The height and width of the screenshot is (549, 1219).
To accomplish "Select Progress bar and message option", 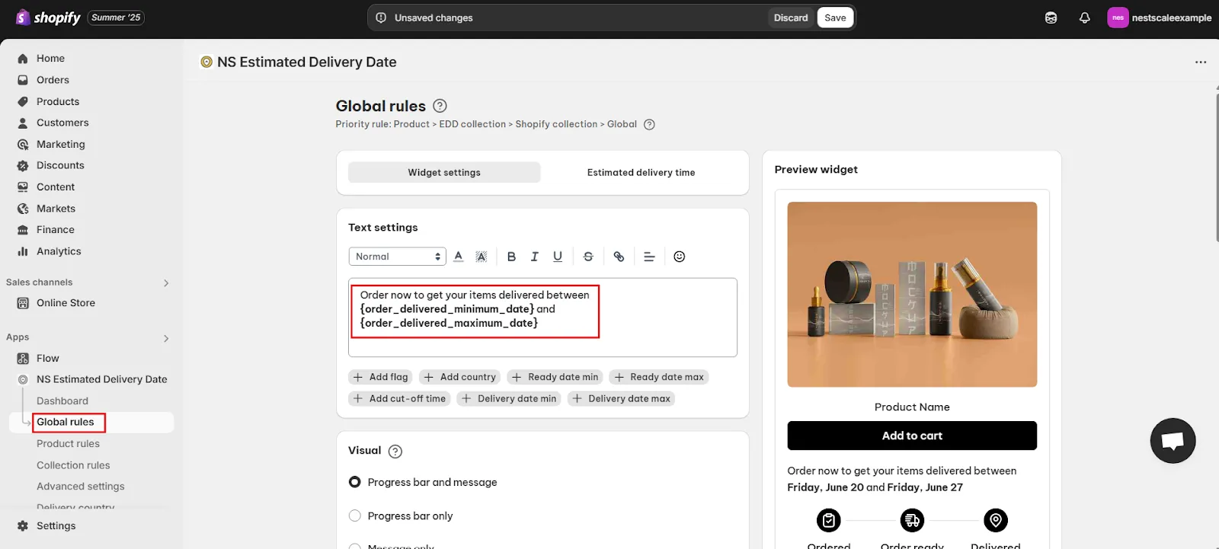I will (x=354, y=482).
